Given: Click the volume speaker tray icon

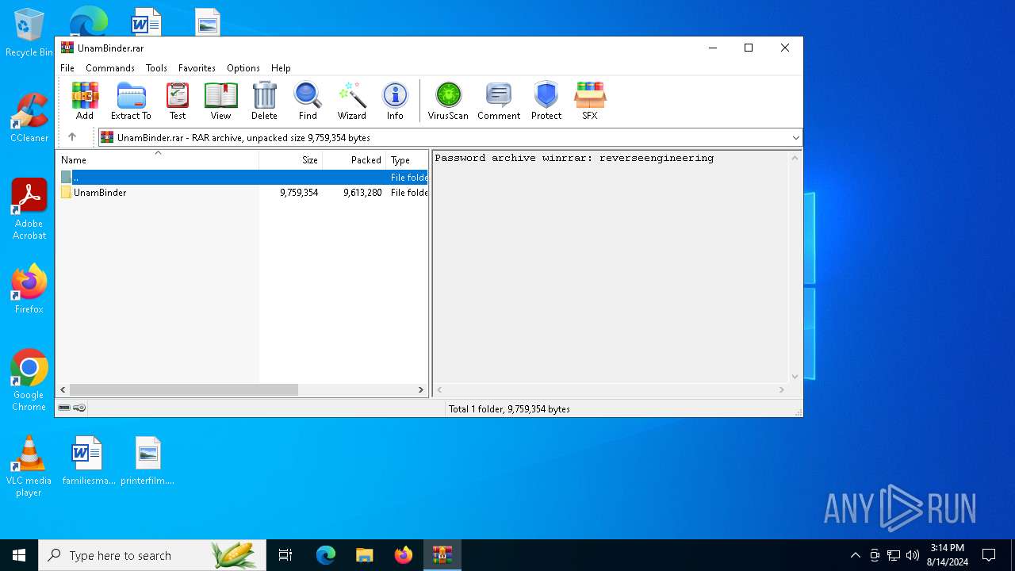Looking at the screenshot, I should [x=913, y=555].
